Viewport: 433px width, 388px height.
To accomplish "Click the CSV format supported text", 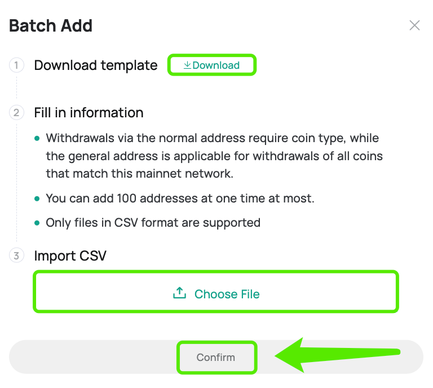I will (153, 223).
